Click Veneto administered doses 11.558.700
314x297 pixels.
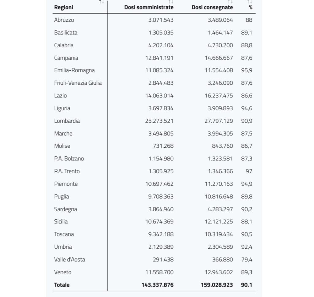point(159,272)
